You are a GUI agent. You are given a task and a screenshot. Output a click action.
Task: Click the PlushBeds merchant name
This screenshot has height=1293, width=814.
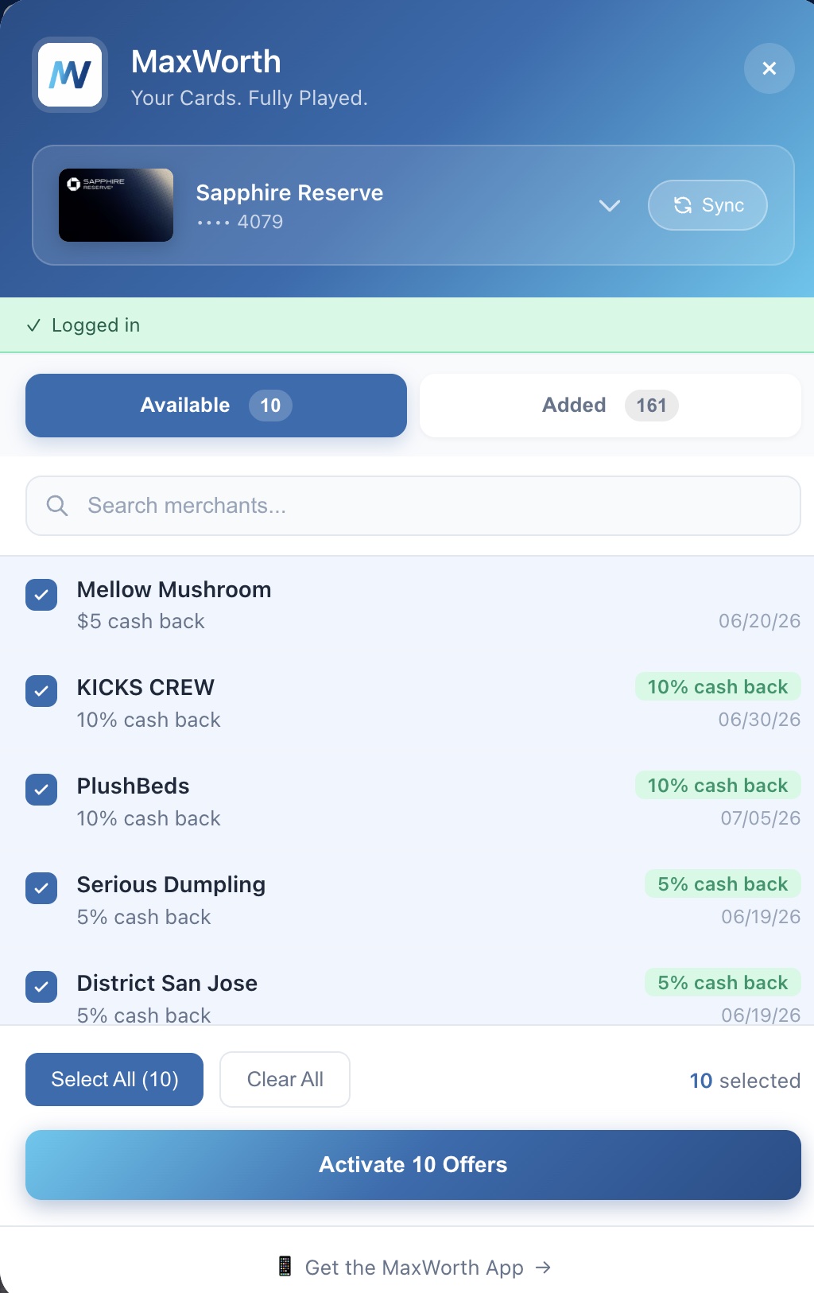click(133, 786)
